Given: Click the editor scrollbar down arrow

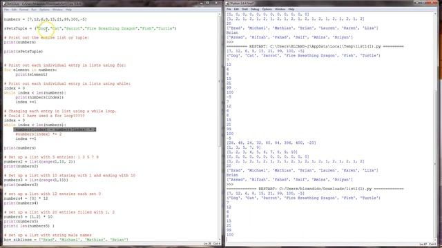Looking at the screenshot, I should 220,239.
